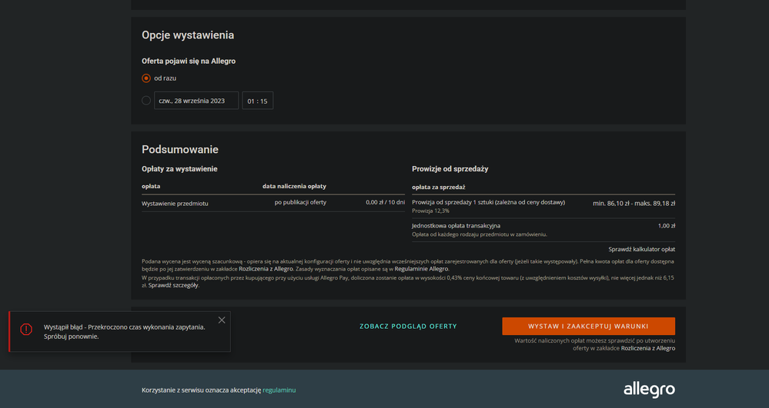This screenshot has height=408, width=769.
Task: Click "Rozliczenia z Allegro" below the publish button
Action: click(x=647, y=348)
